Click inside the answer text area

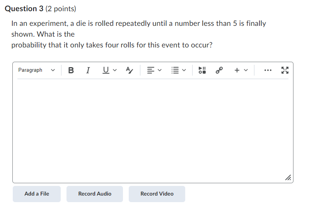153,130
